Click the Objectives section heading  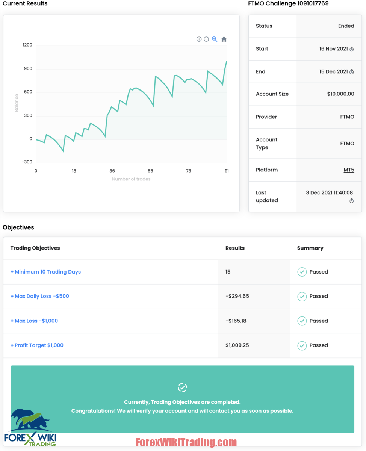click(18, 227)
